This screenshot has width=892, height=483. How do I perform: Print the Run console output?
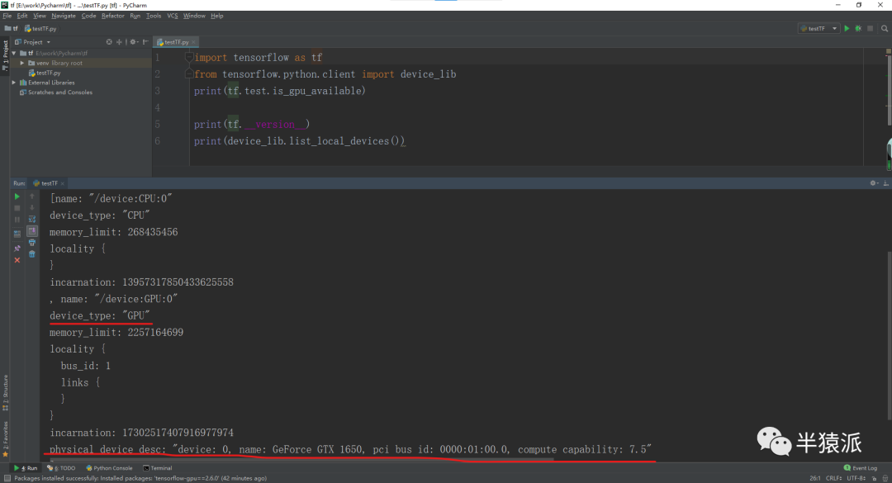coord(32,243)
